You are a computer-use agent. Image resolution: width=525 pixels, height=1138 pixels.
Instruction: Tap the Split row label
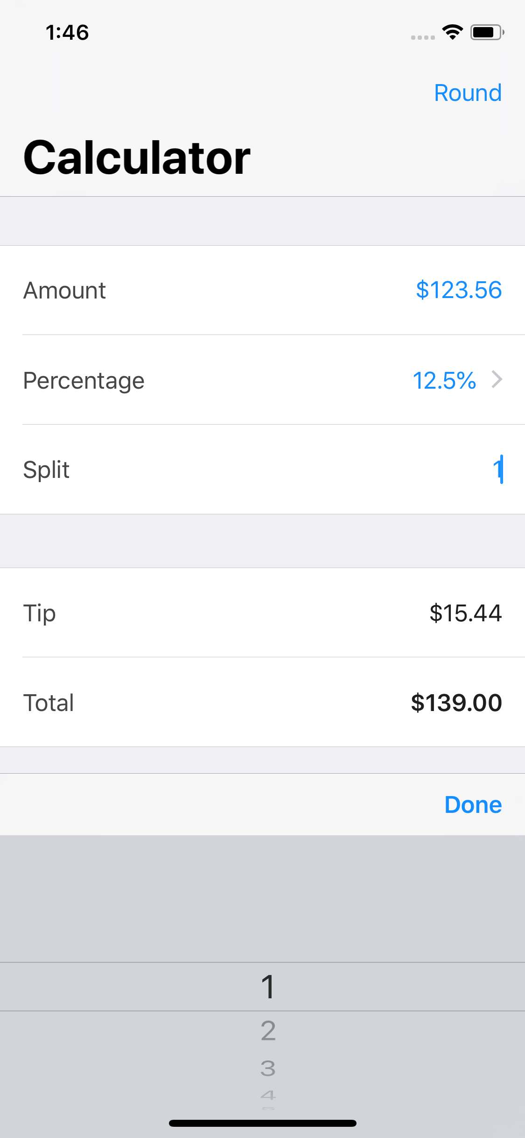click(x=46, y=469)
